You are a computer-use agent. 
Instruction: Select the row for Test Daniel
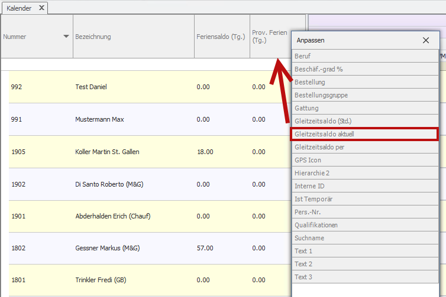91,87
